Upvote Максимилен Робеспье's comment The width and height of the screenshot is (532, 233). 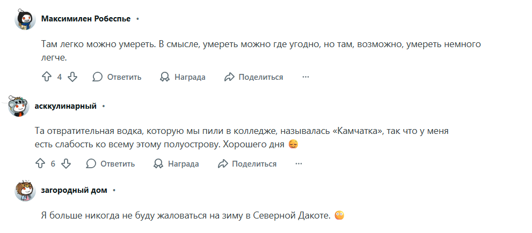[x=47, y=77]
